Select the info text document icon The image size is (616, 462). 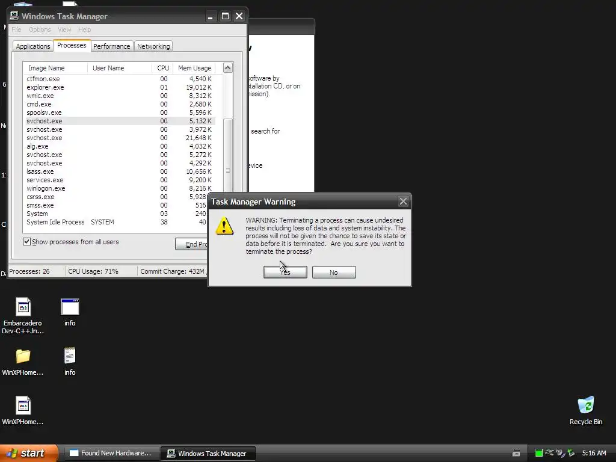coord(70,362)
